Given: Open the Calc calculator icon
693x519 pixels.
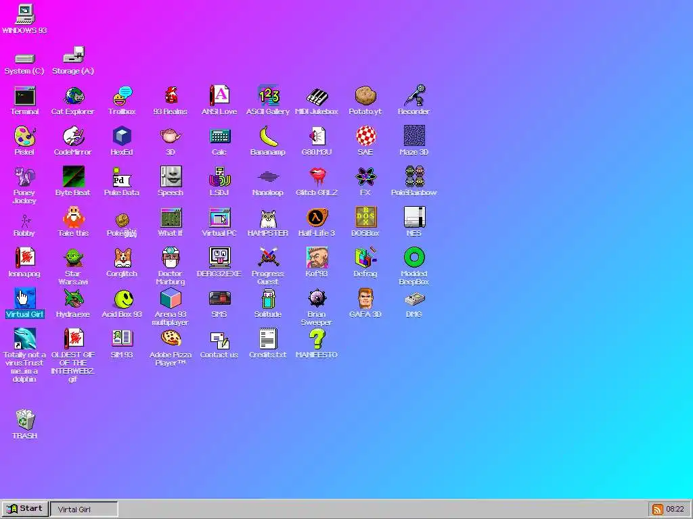Looking at the screenshot, I should [x=219, y=137].
